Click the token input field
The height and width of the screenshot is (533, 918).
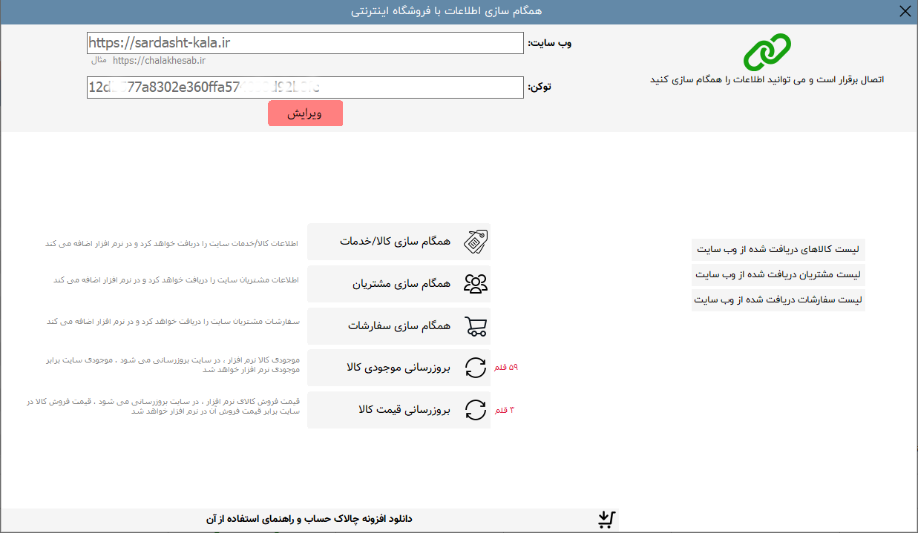[305, 87]
